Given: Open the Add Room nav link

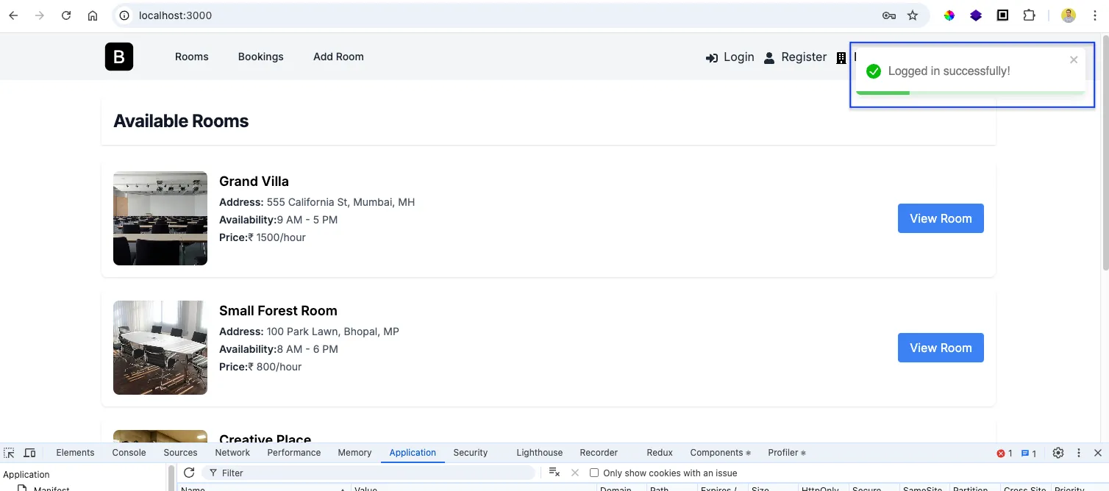Looking at the screenshot, I should pyautogui.click(x=338, y=57).
